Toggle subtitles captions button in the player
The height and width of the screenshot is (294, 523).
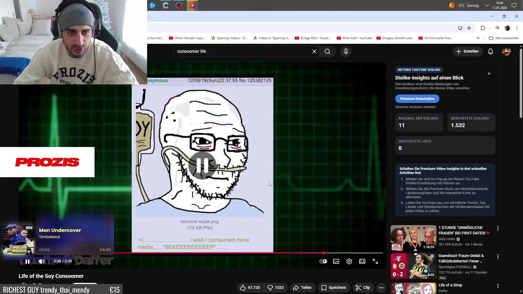point(336,261)
